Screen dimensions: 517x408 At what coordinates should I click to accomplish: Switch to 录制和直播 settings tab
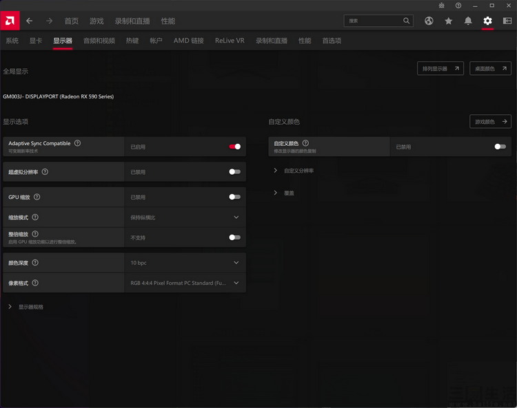pos(272,41)
